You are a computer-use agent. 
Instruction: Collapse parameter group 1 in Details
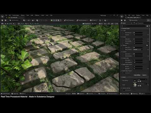pyautogui.click(x=121, y=30)
